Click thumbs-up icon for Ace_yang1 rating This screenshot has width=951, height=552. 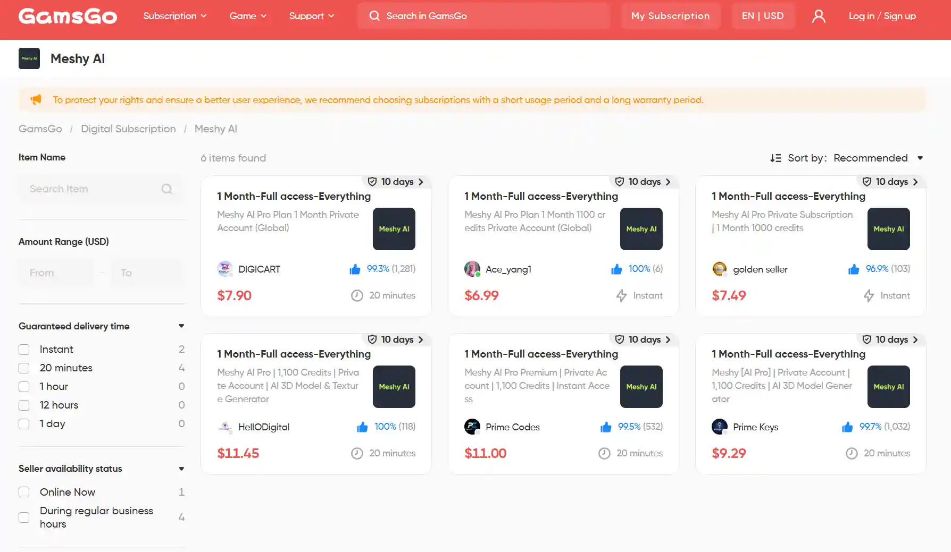coord(616,269)
